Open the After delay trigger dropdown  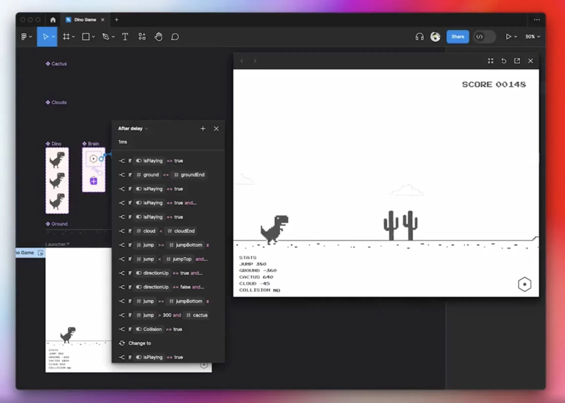(x=146, y=128)
